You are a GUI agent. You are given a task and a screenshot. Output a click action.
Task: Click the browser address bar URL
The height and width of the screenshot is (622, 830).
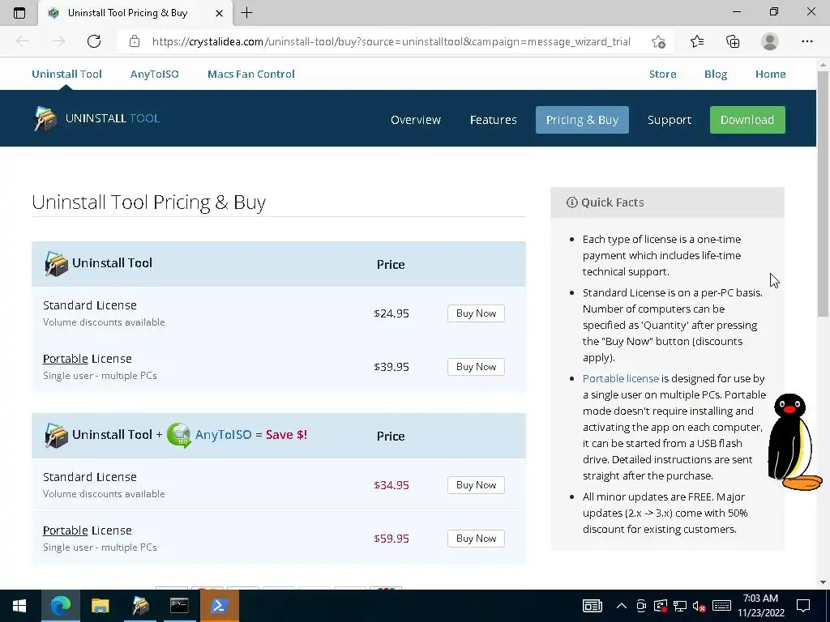(391, 41)
